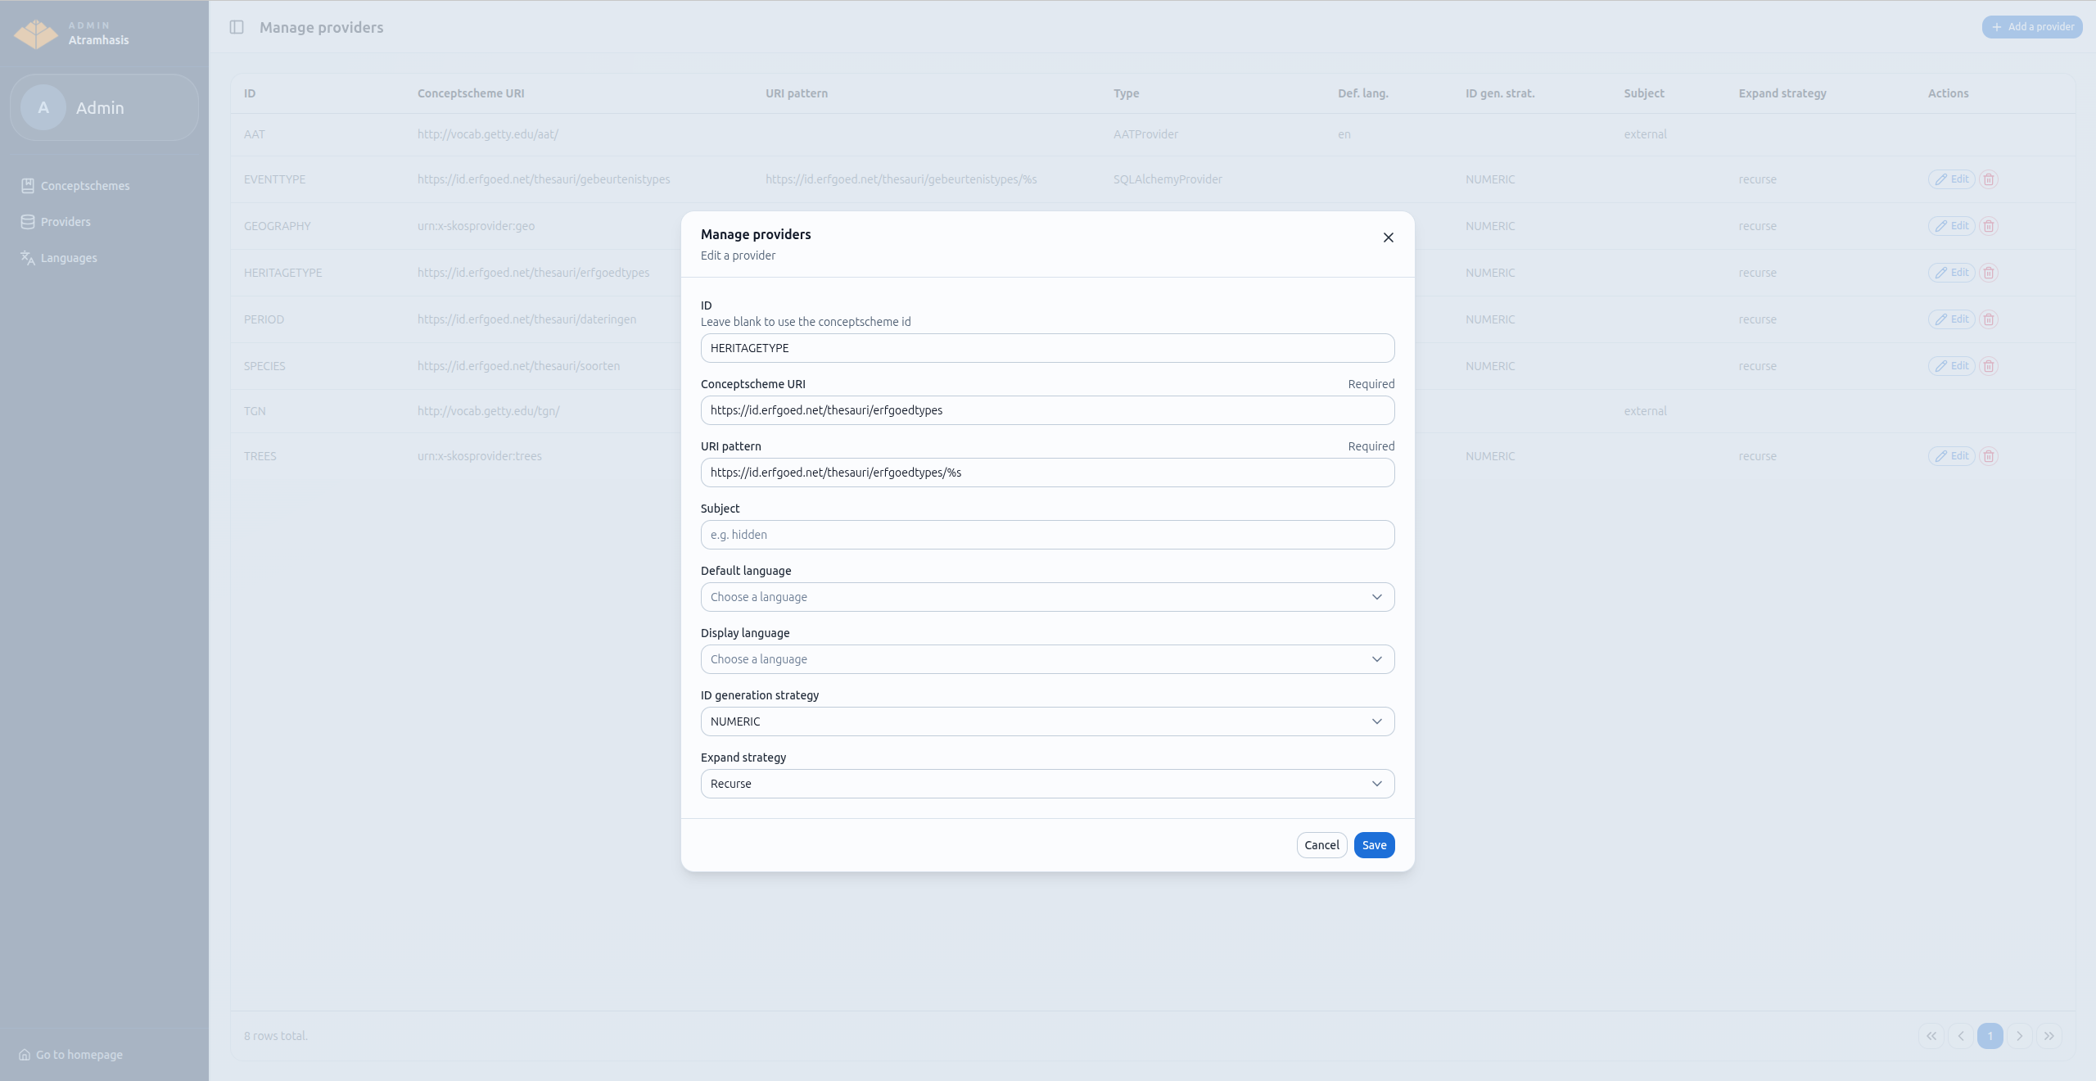The height and width of the screenshot is (1081, 2096).
Task: Click the Conceptscheme URI column header
Action: 471,93
